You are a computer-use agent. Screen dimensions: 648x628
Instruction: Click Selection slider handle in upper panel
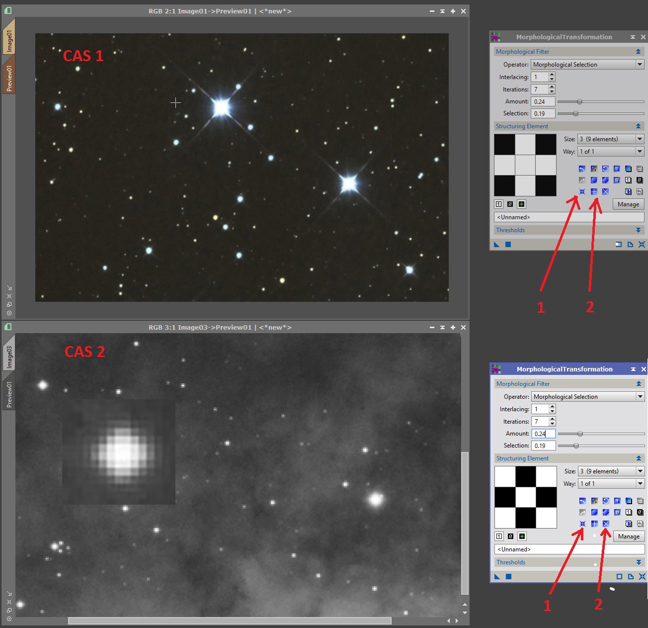point(575,113)
